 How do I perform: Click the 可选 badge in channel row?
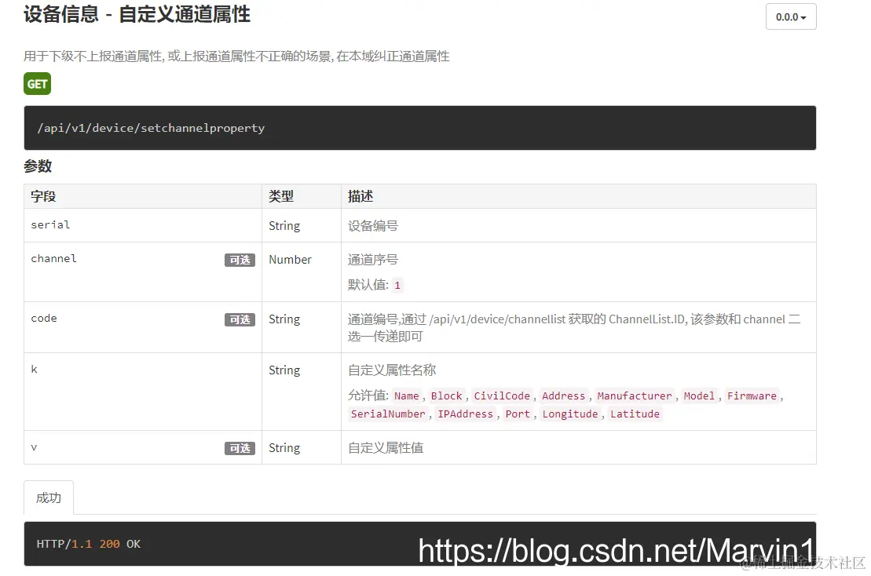click(x=240, y=260)
